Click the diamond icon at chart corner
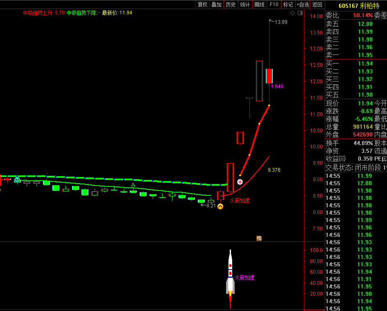The image size is (387, 311). pos(293,13)
